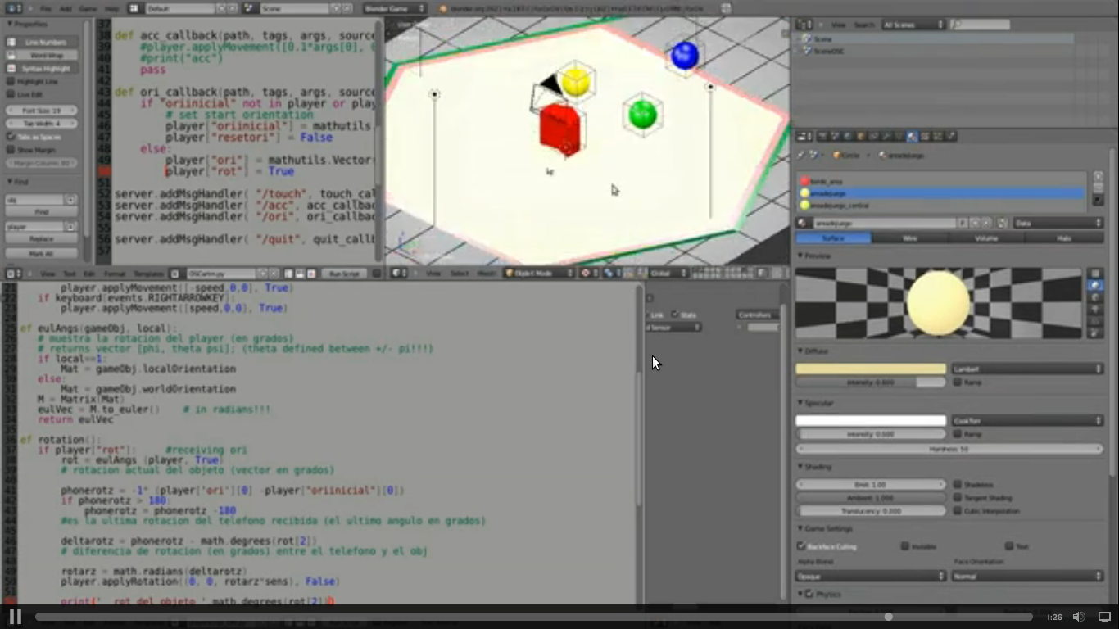Enable the Shadeless checkbox
Screen dimensions: 1119x629
[958, 485]
